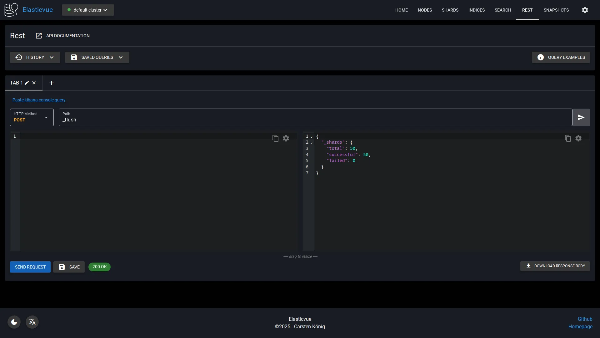Copy the request body using the copy icon
The width and height of the screenshot is (600, 338).
[x=275, y=138]
